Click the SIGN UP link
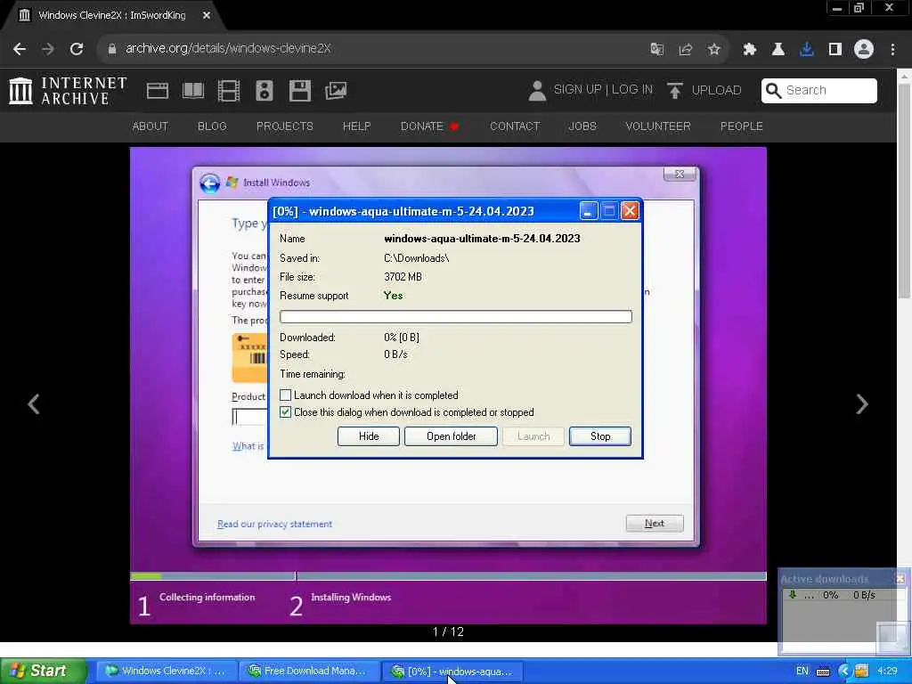This screenshot has width=912, height=684. [577, 90]
